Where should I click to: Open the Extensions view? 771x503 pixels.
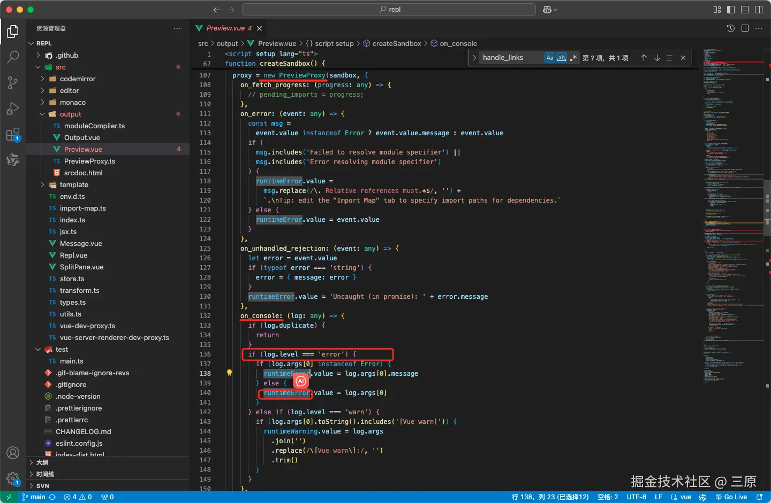[x=13, y=134]
